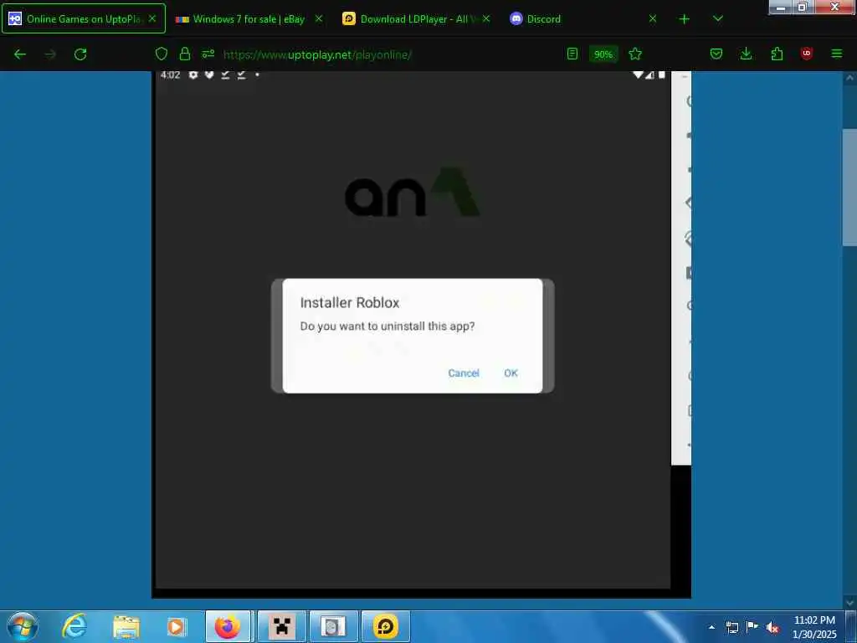Switch to Online Games on UptoPlay tab

[x=83, y=18]
